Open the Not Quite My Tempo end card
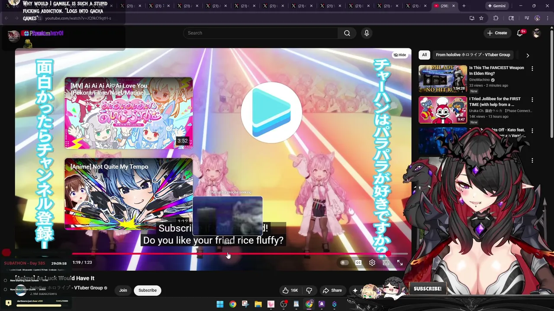554x311 pixels. (129, 194)
